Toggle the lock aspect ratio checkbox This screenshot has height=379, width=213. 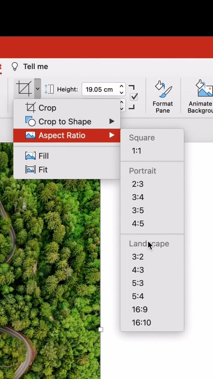134,97
